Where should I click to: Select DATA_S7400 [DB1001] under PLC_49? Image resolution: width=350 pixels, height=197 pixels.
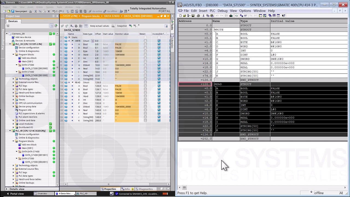(x=36, y=155)
